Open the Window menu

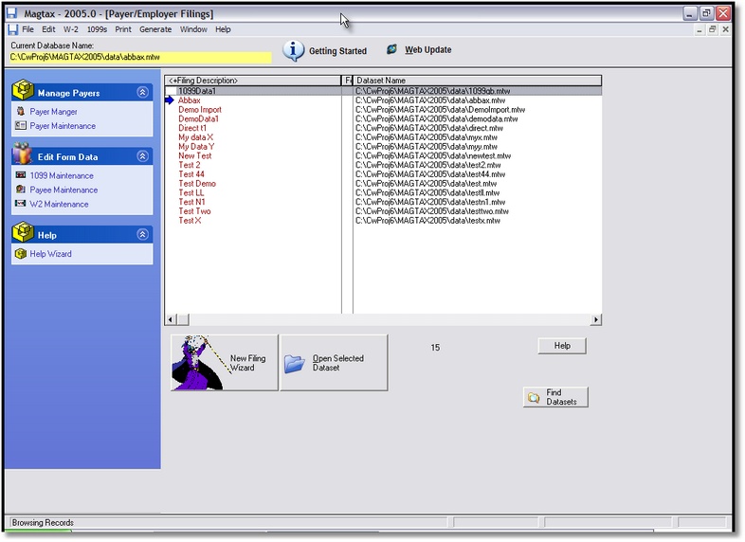pos(193,29)
